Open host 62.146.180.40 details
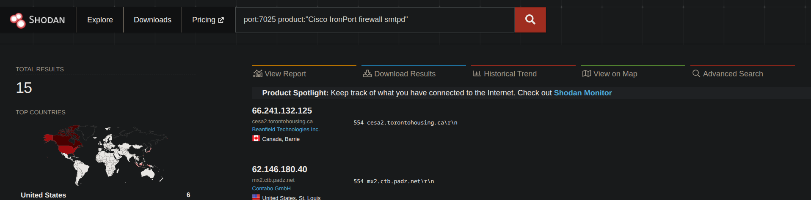This screenshot has width=811, height=200. [x=279, y=169]
